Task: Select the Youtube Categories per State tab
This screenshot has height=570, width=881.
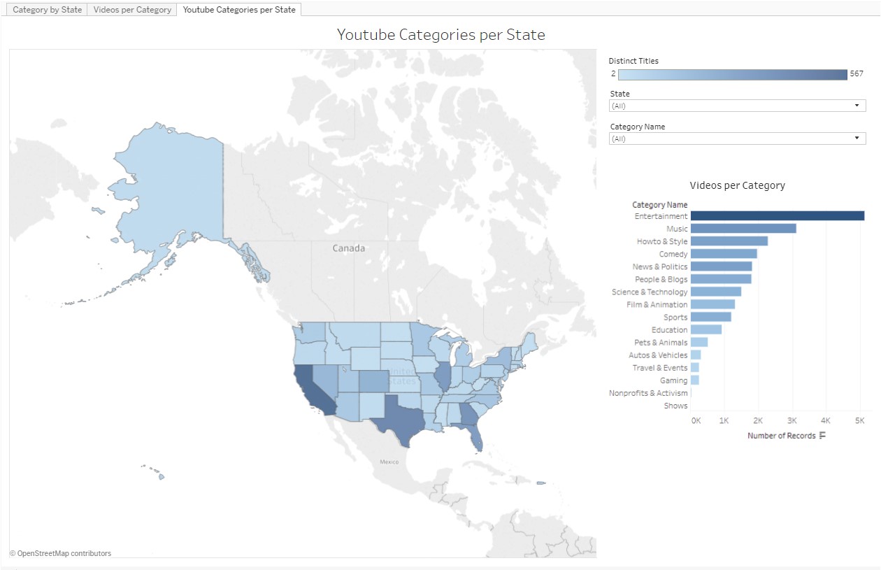Action: [239, 10]
